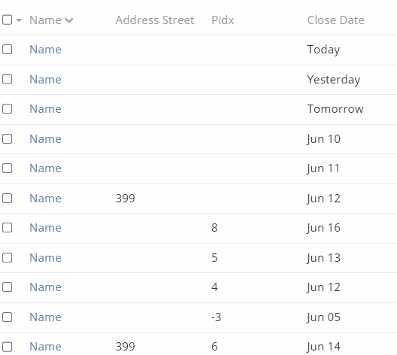Sort by the Pidx column header

click(x=223, y=20)
